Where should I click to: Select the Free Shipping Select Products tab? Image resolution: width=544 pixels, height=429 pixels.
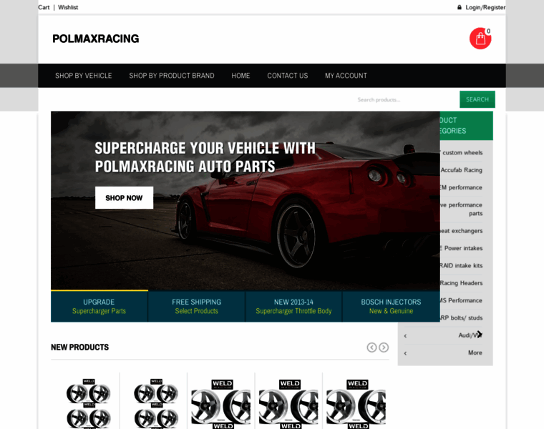196,306
